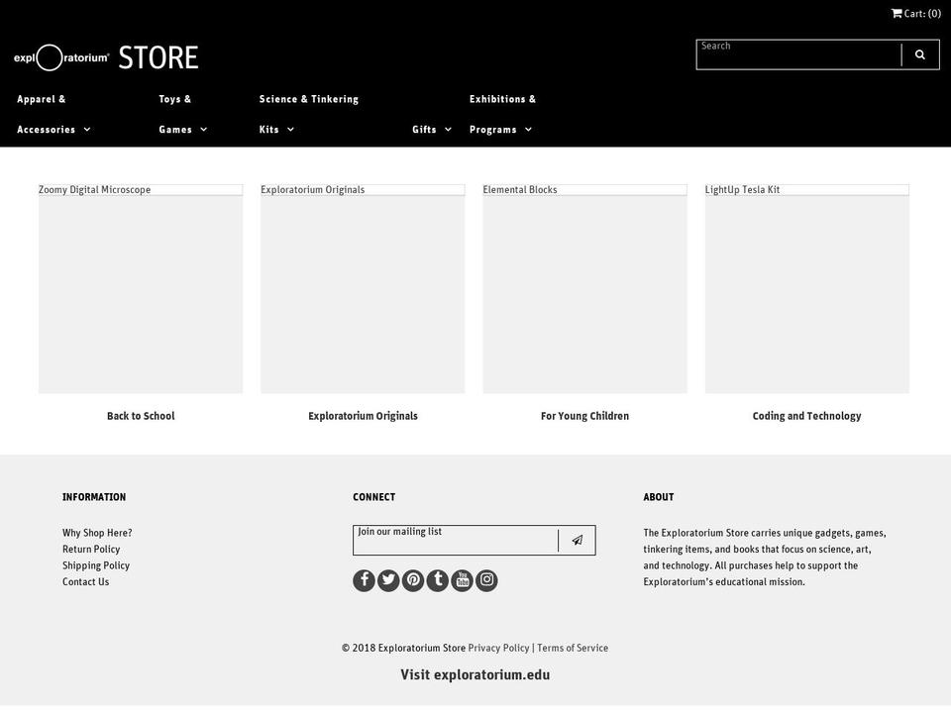Open the For Young Children collection
This screenshot has width=951, height=713.
tap(584, 416)
